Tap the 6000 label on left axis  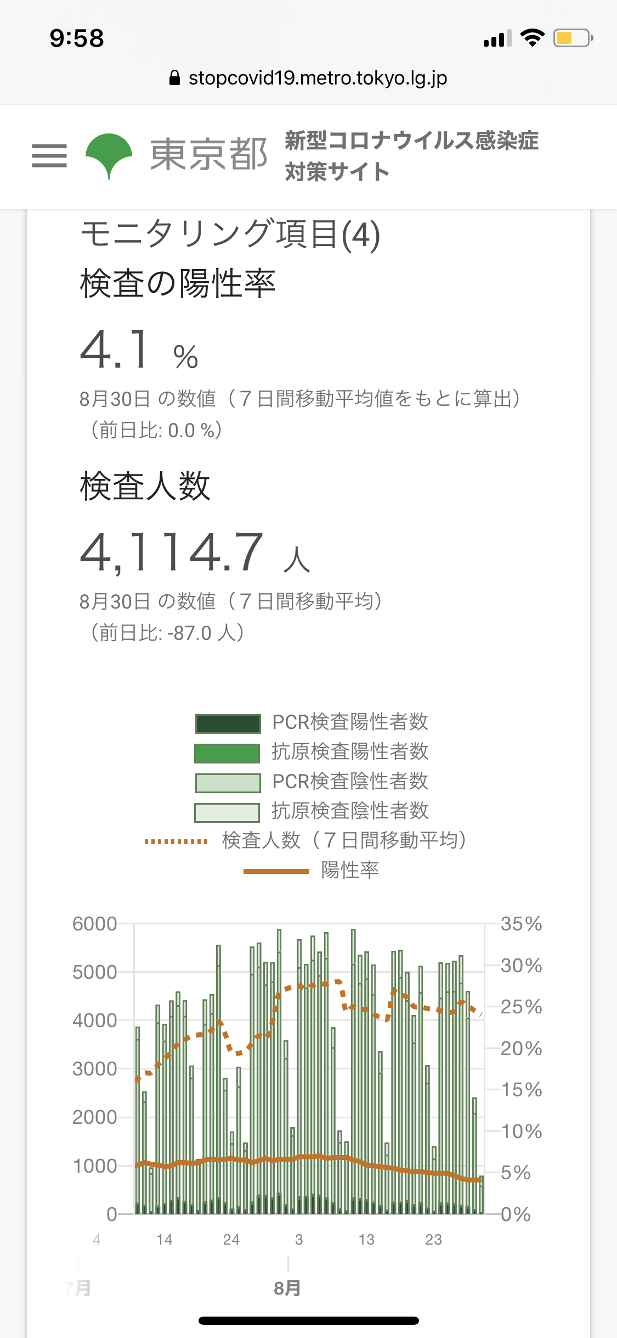coord(95,924)
